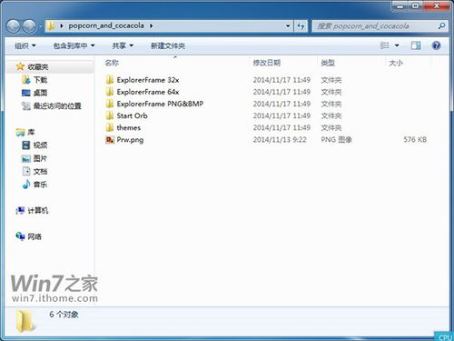The height and width of the screenshot is (341, 454).
Task: Open 图片 library
Action: 40,158
